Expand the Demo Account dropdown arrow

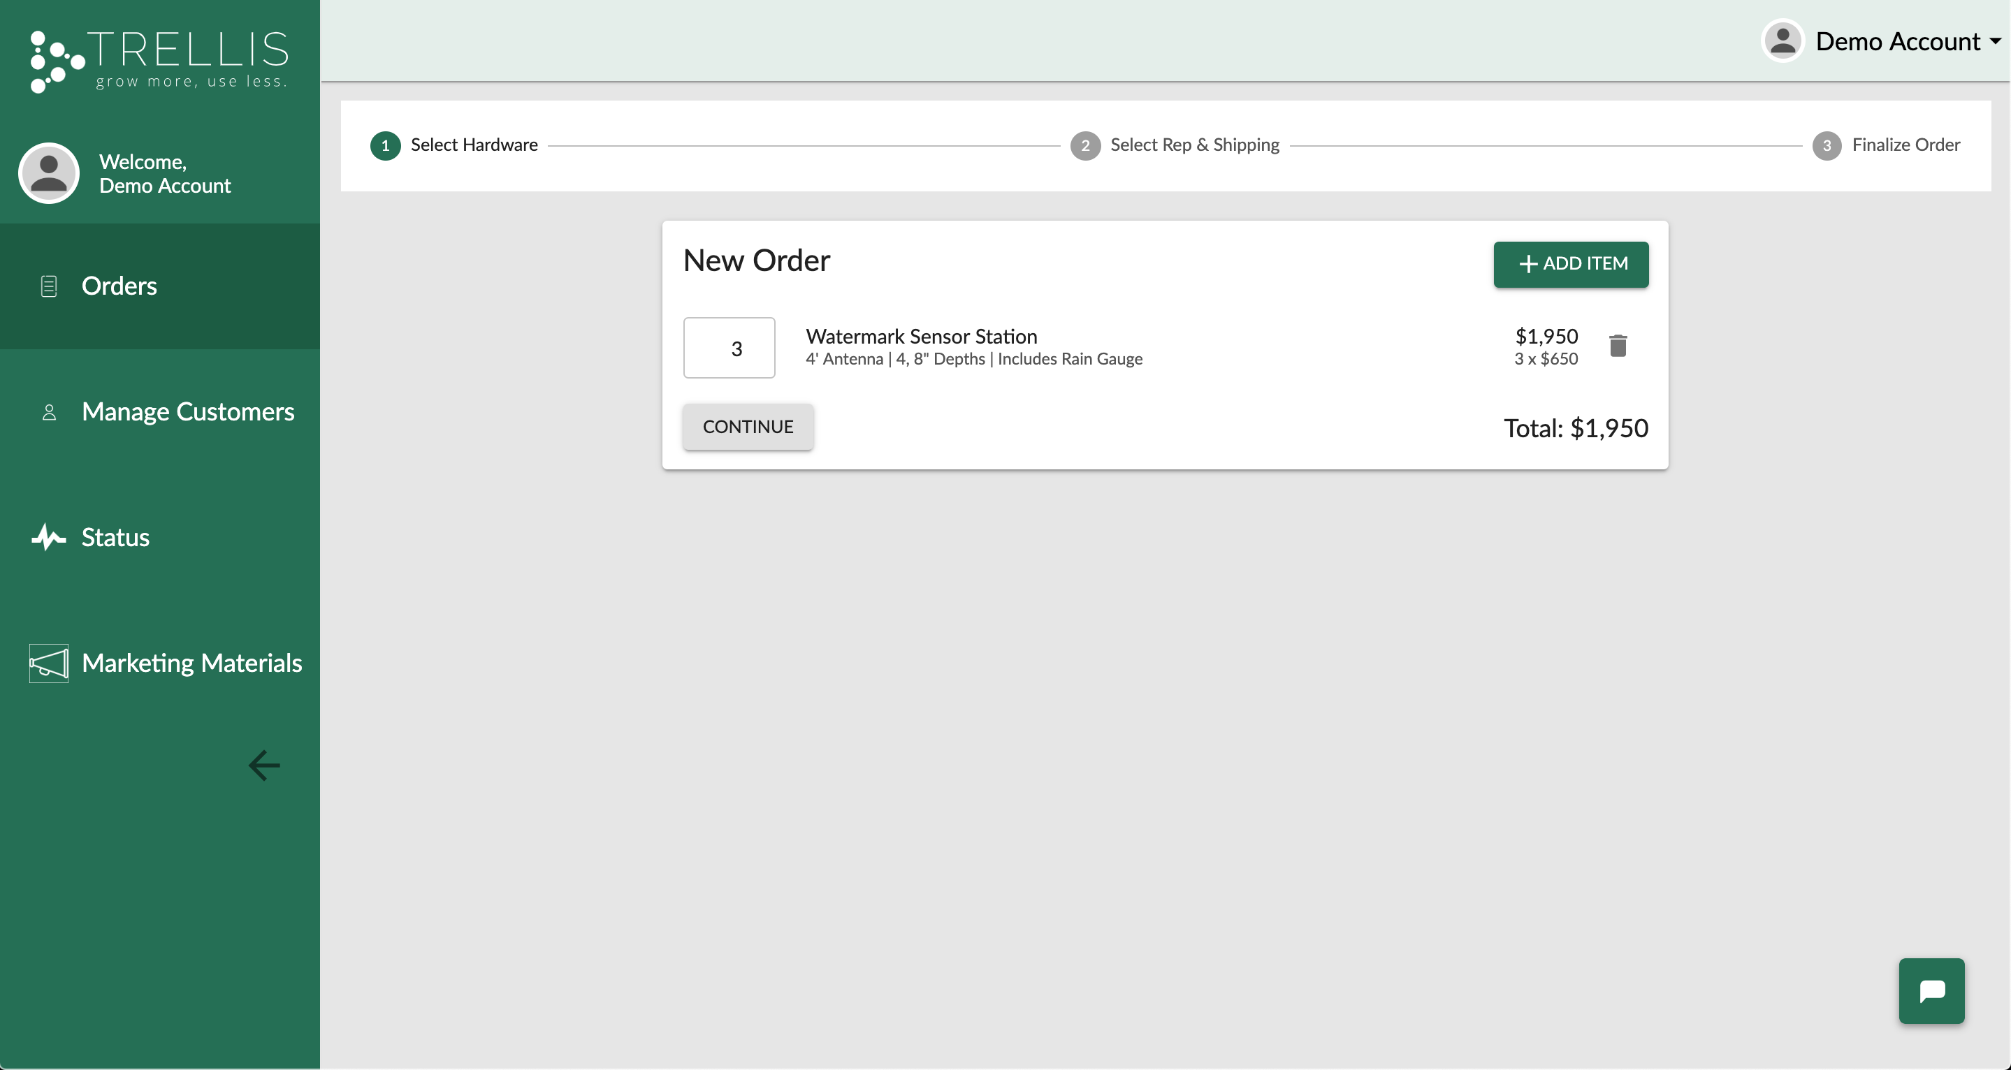[1996, 41]
